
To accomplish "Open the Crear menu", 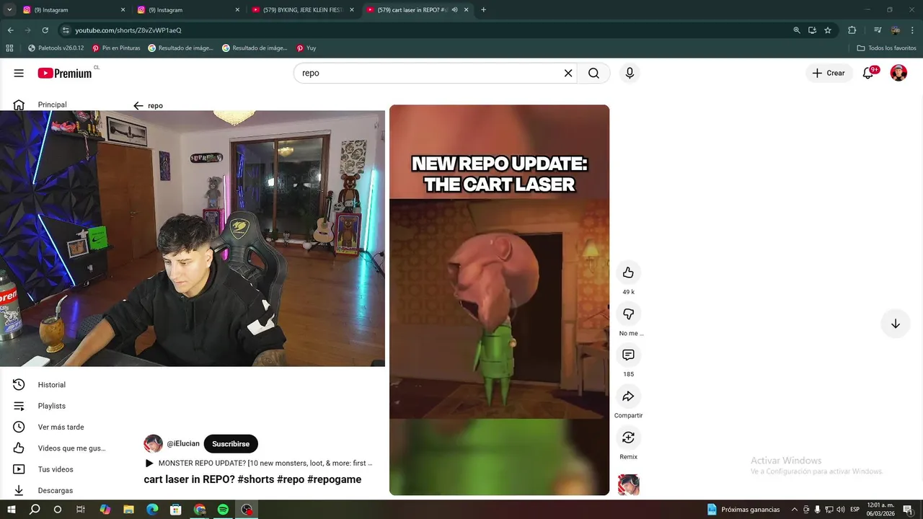I will click(829, 73).
